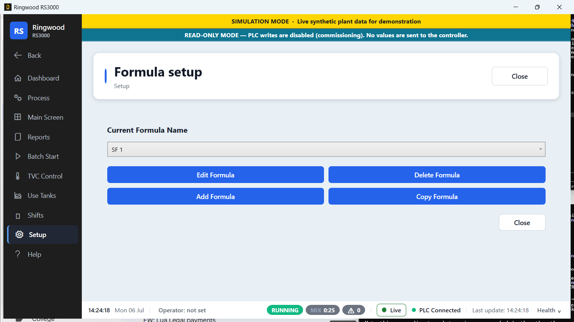This screenshot has height=322, width=574.
Task: Open the TVC Control page
Action: [x=43, y=176]
